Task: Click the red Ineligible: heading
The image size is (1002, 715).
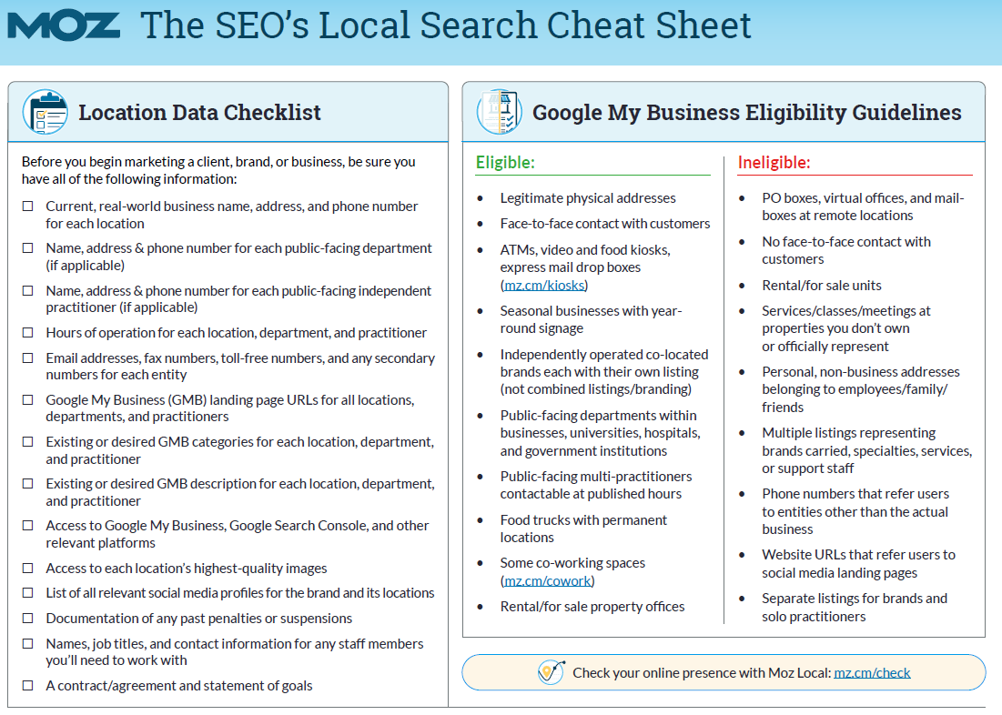Action: pyautogui.click(x=774, y=162)
